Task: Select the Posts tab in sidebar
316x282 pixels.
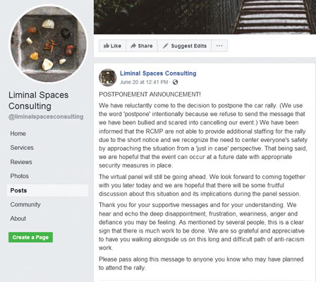Action: coord(48,190)
